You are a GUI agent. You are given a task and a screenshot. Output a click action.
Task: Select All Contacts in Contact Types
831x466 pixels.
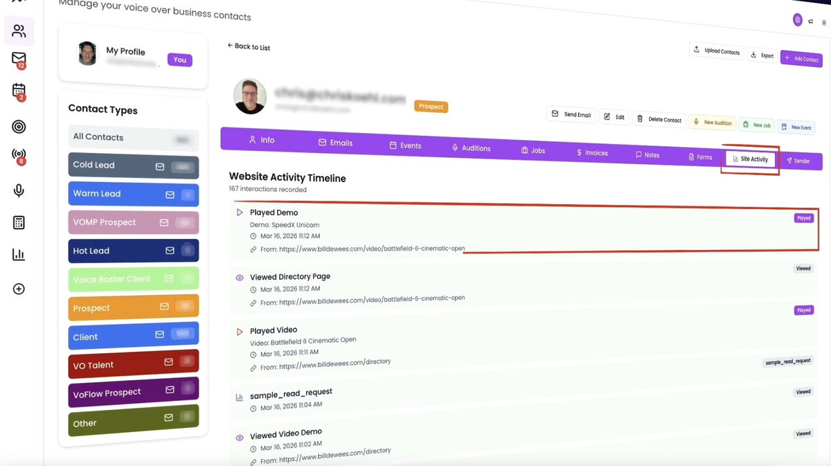point(134,138)
